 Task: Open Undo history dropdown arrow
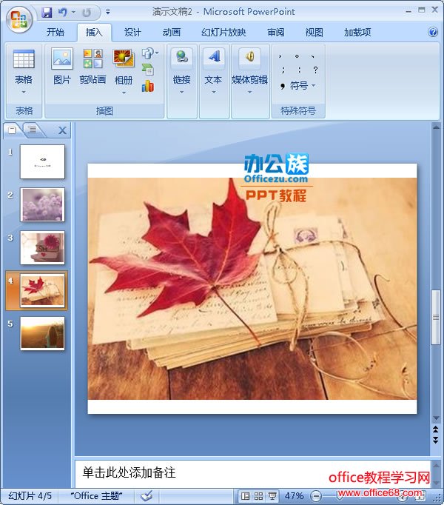[x=73, y=13]
